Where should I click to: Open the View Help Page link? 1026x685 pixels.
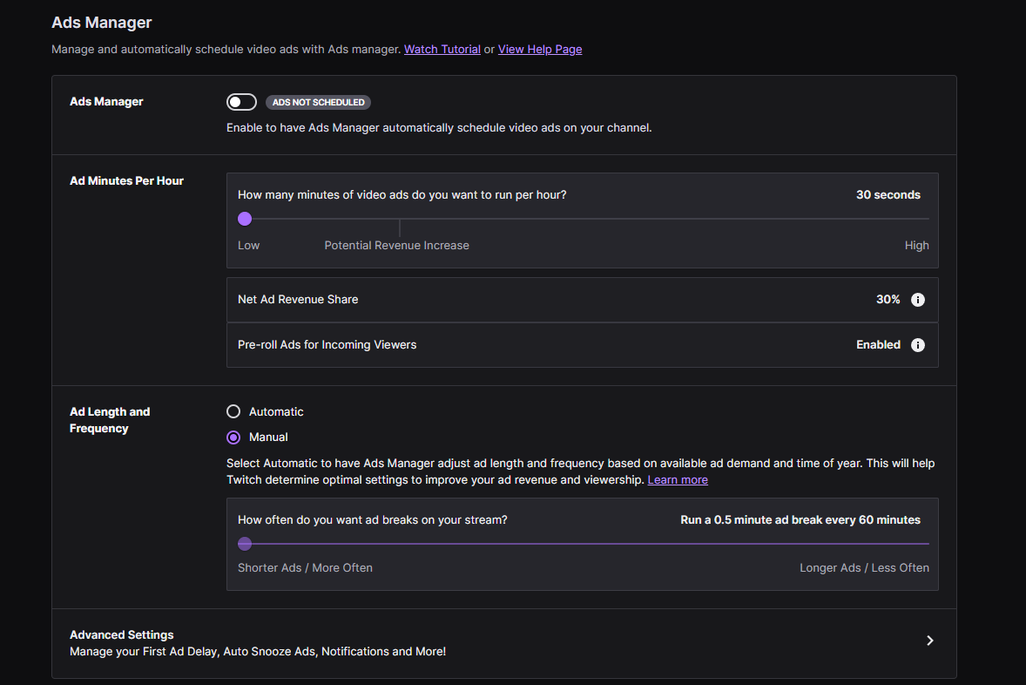point(540,50)
